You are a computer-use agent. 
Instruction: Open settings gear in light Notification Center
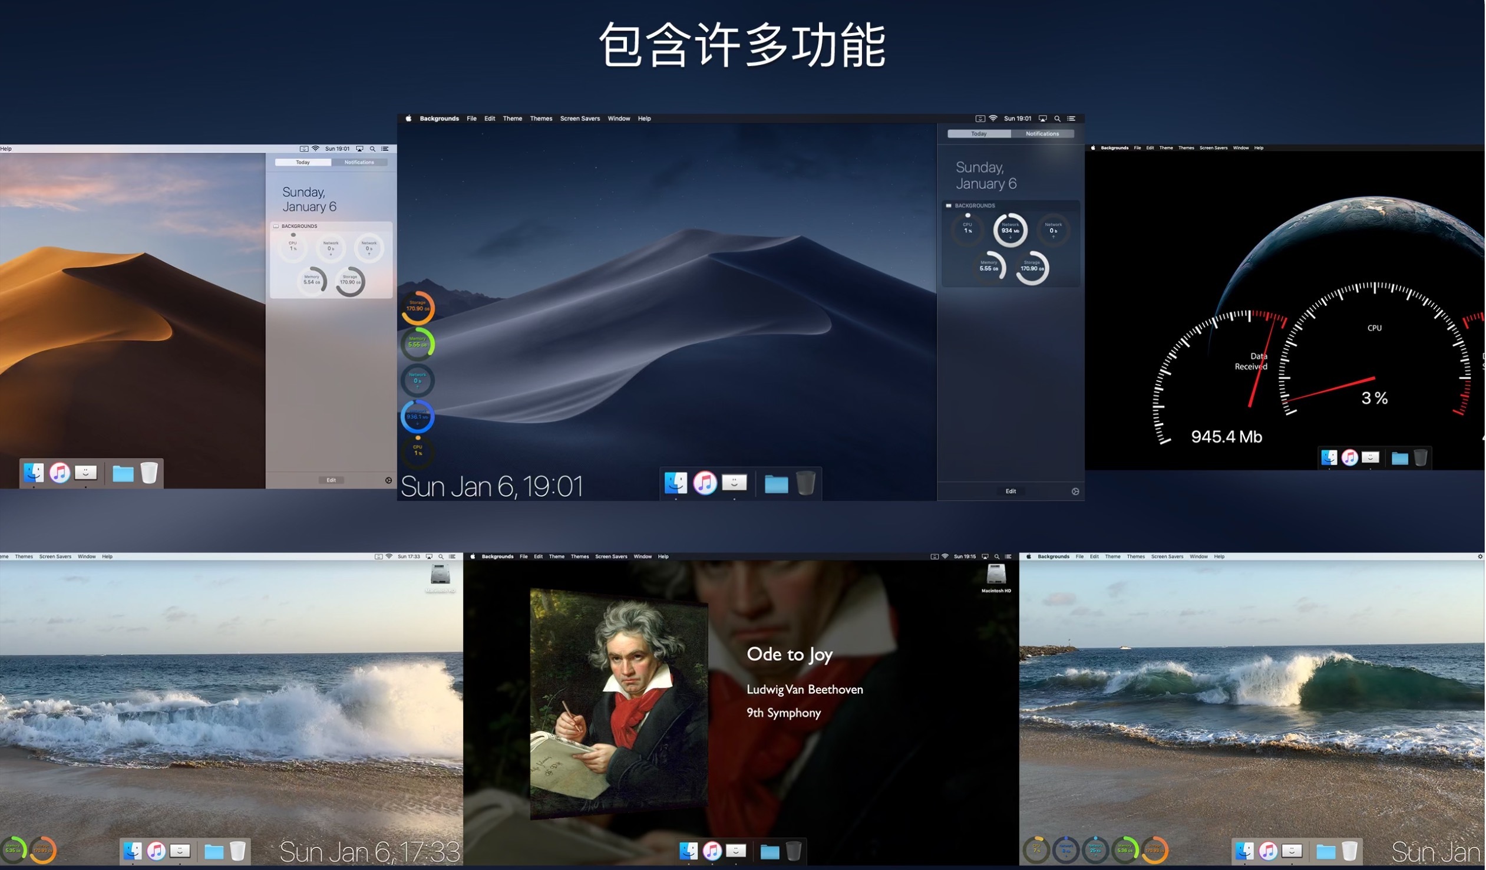coord(389,480)
